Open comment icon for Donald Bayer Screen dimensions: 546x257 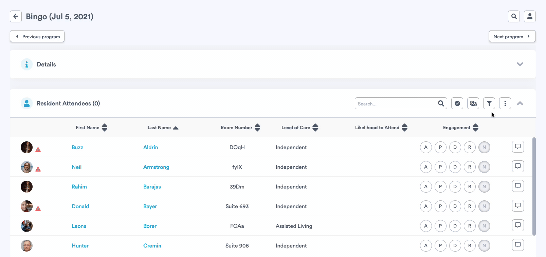[518, 206]
